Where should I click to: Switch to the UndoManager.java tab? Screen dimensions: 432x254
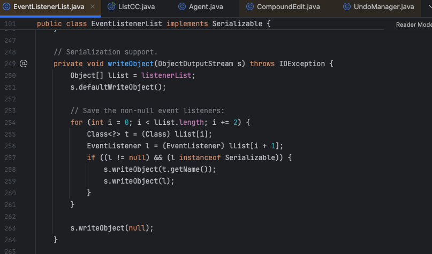(x=384, y=7)
